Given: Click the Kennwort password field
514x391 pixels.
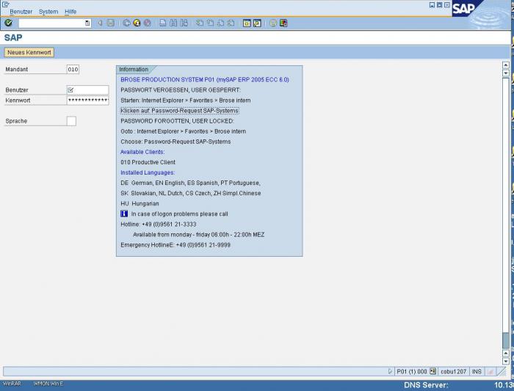Looking at the screenshot, I should 87,100.
